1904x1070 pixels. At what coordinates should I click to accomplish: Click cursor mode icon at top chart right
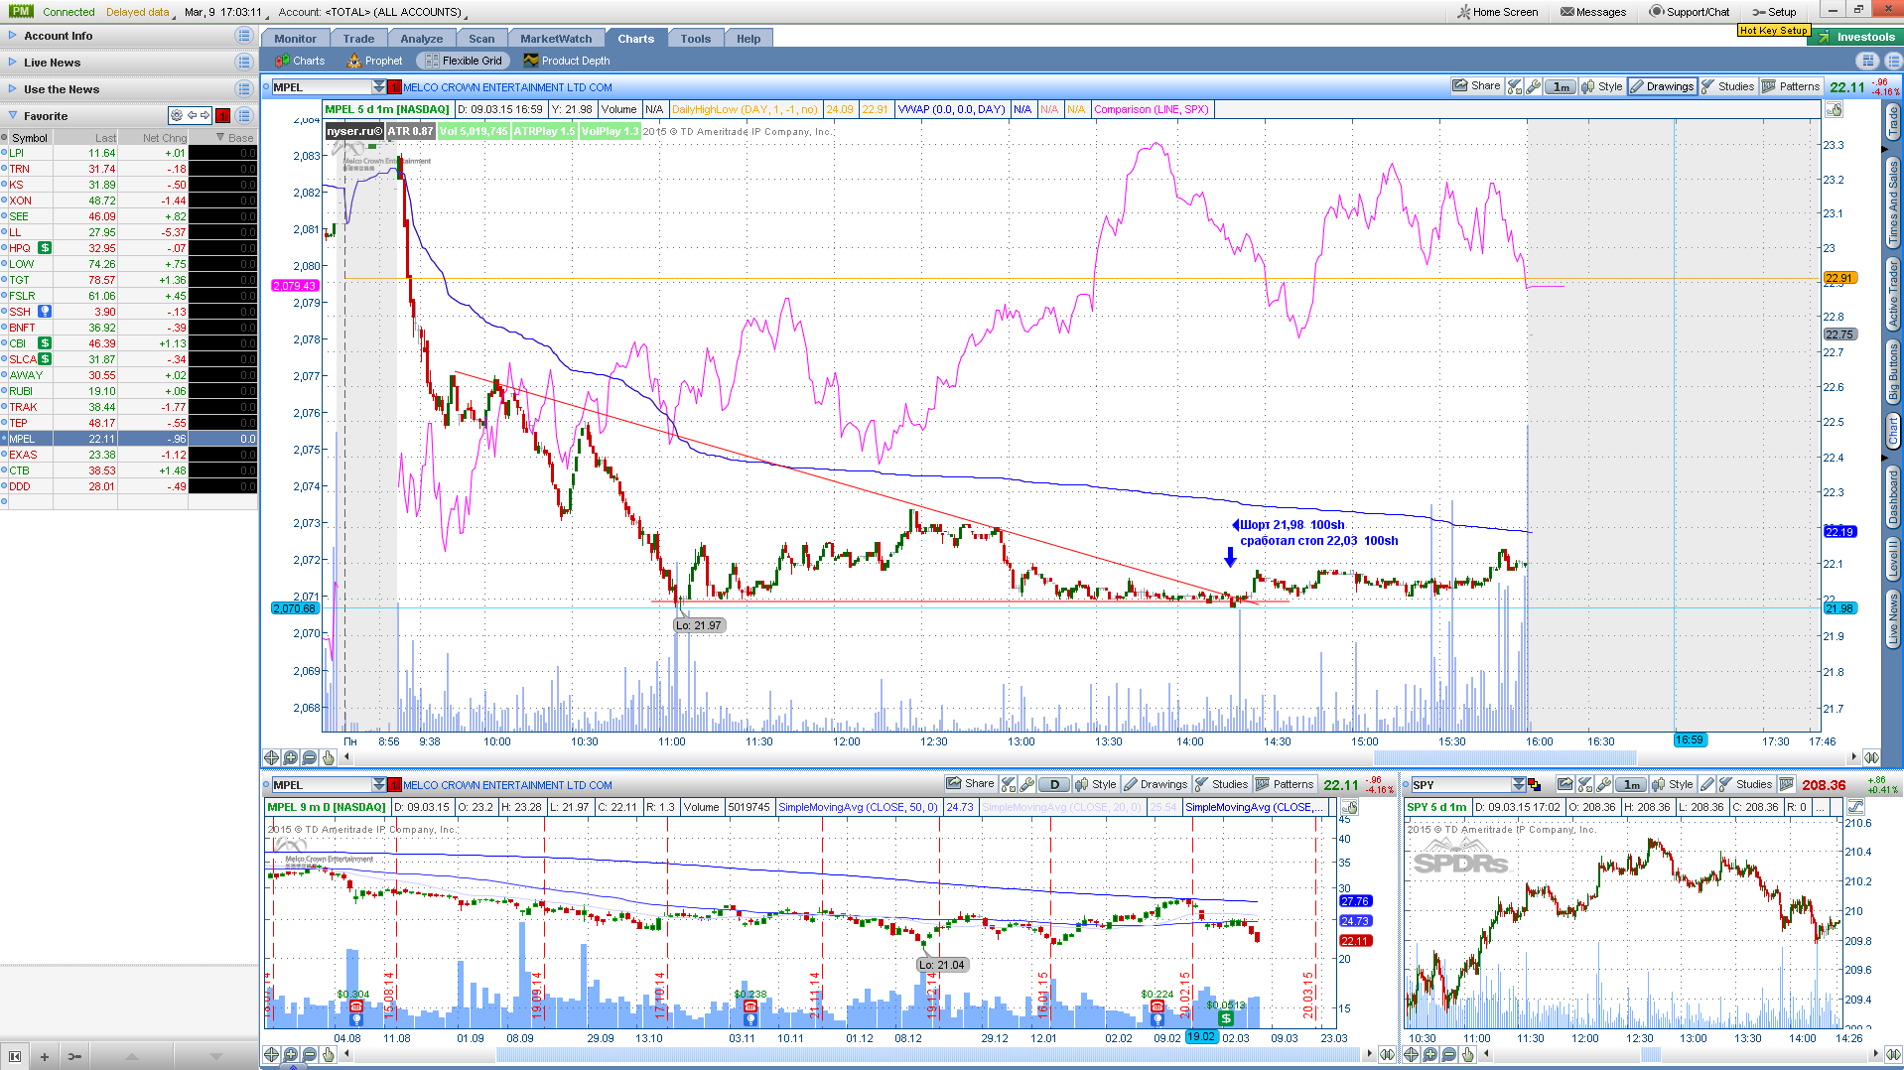[1834, 110]
